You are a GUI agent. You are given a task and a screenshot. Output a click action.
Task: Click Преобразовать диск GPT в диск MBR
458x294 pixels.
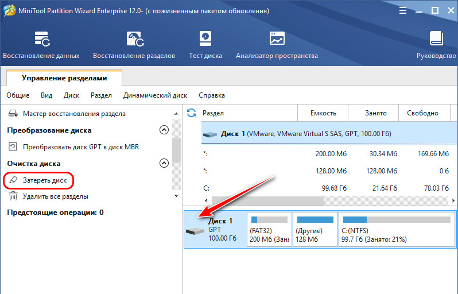(x=81, y=146)
